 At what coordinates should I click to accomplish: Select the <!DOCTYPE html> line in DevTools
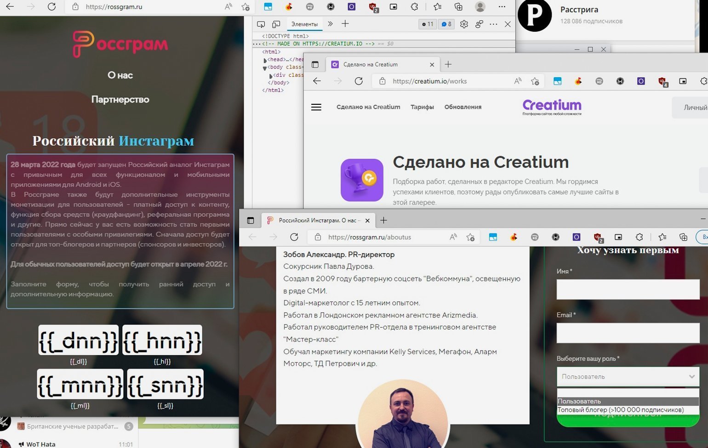click(285, 36)
